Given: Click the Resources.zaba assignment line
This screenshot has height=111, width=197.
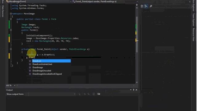Looking at the screenshot, I should [52, 38].
